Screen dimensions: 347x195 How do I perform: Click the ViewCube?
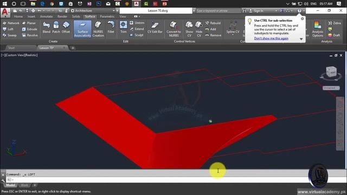click(331, 71)
